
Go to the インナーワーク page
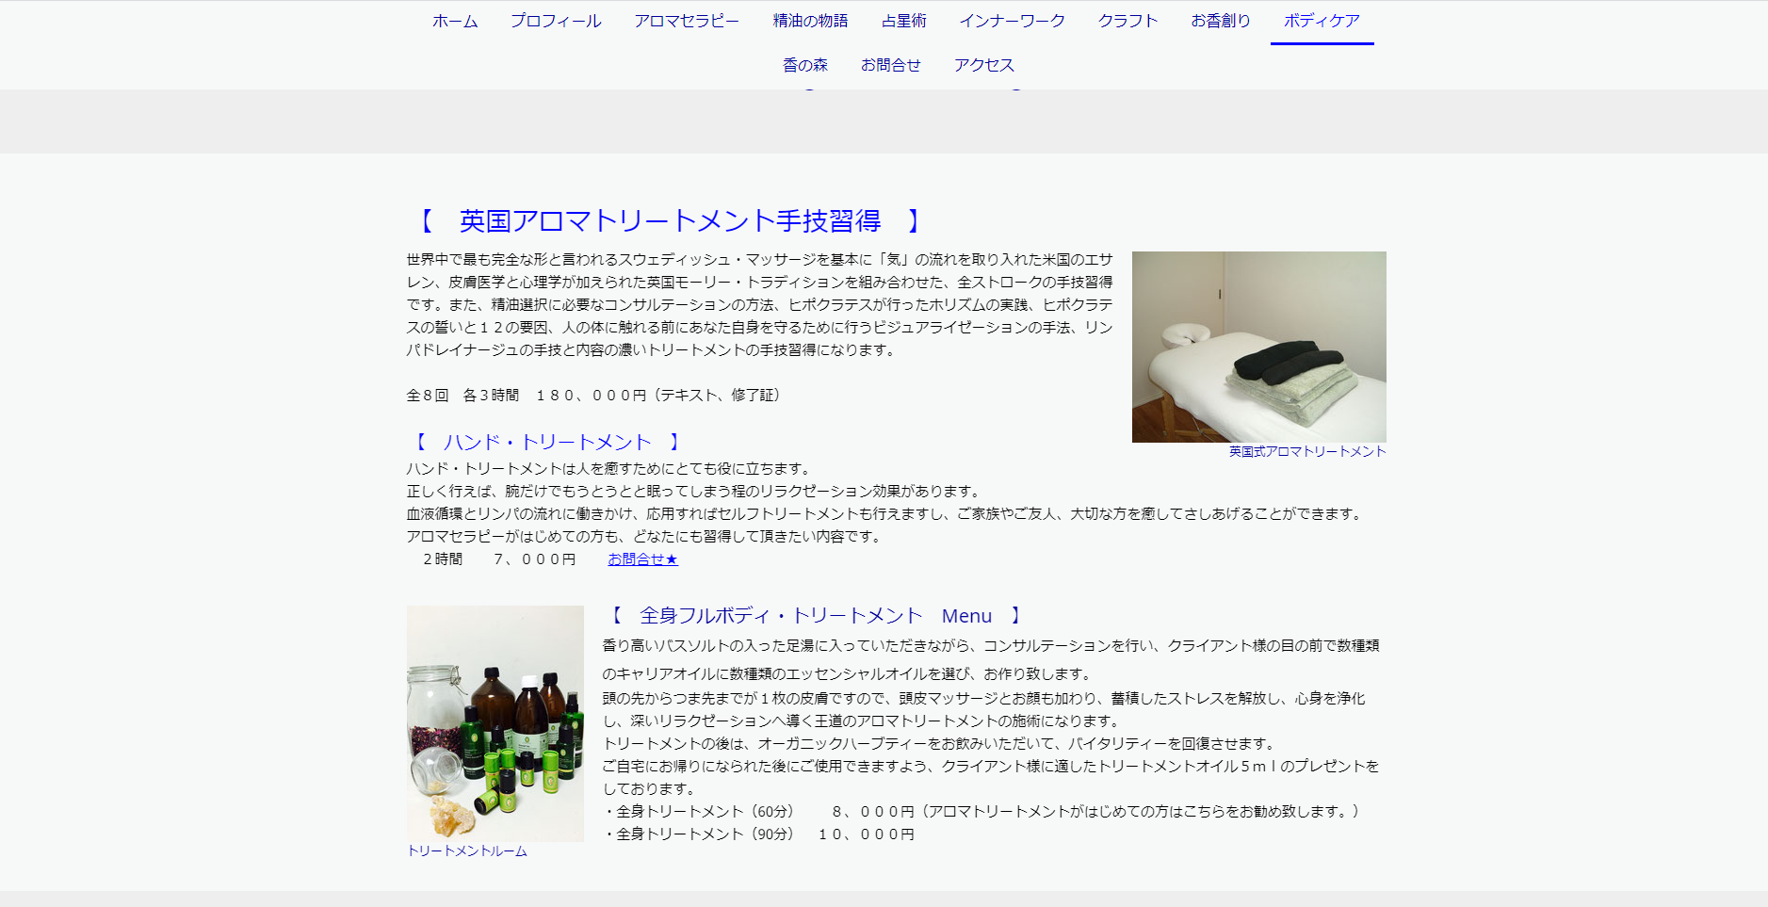[1013, 20]
